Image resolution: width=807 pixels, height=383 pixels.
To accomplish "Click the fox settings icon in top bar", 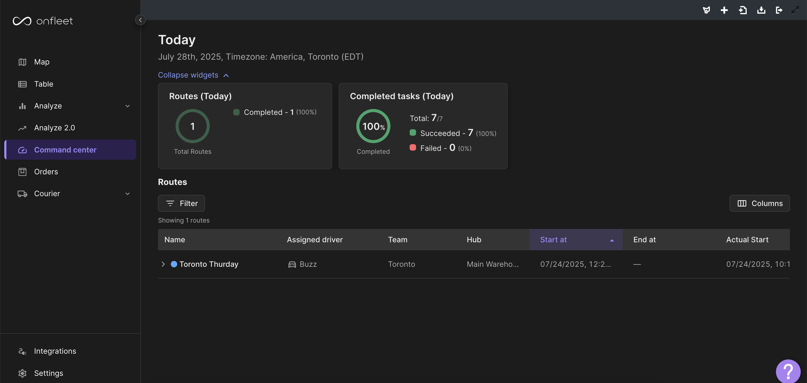I will tap(706, 10).
